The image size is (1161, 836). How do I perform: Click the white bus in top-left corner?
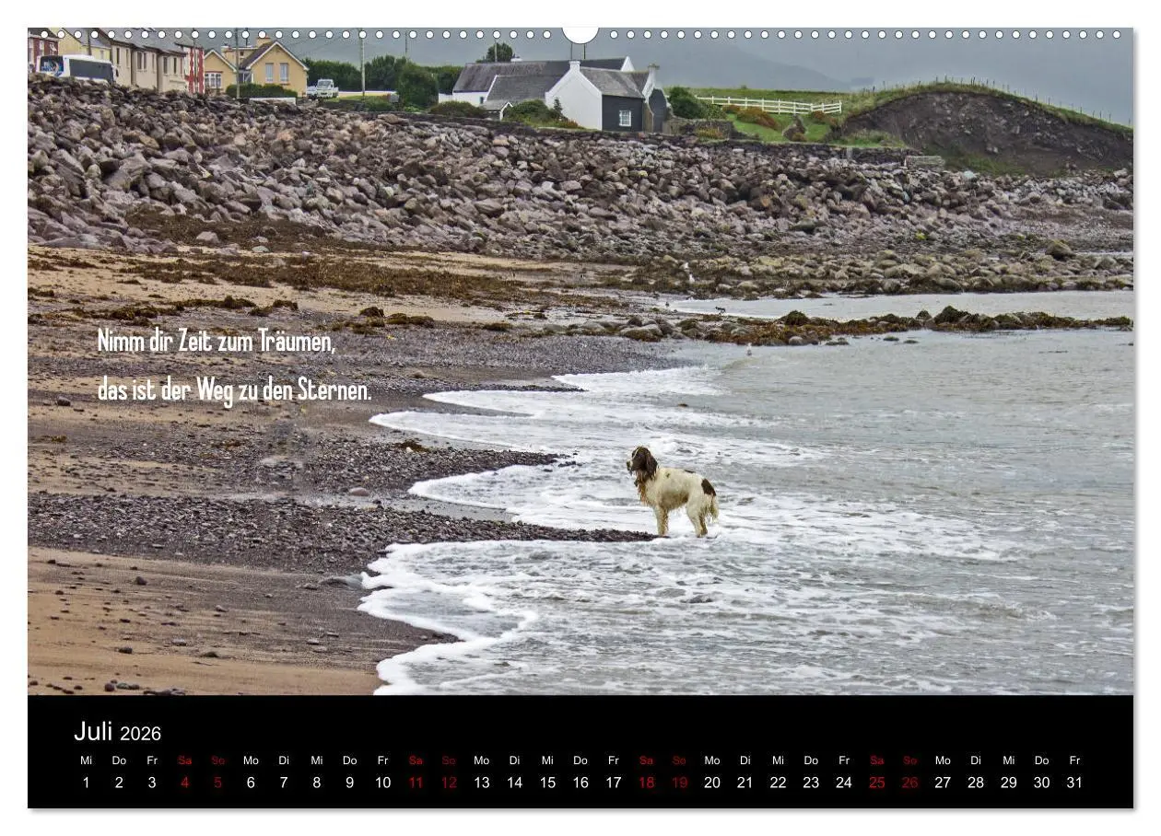point(74,68)
